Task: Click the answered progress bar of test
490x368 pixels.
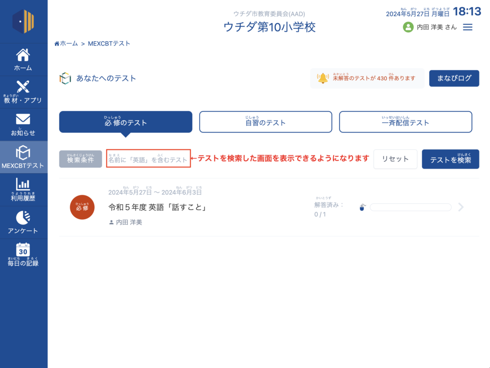Action: [x=410, y=207]
